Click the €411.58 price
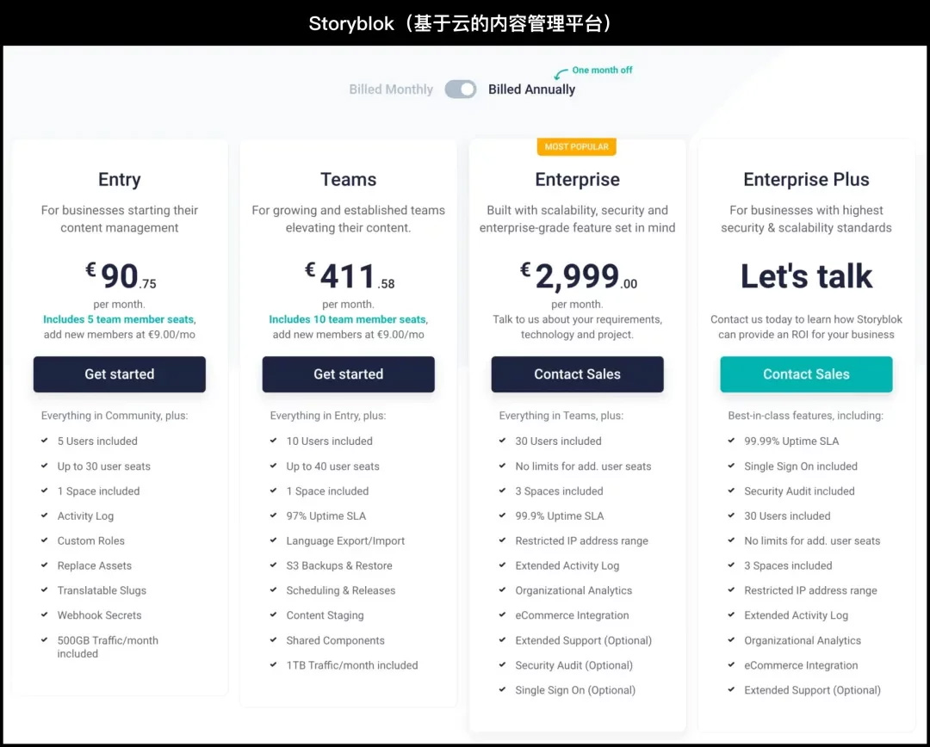Image resolution: width=930 pixels, height=747 pixels. [350, 276]
